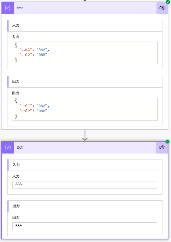Collapse the test action header
171x242 pixels.
click(85, 8)
